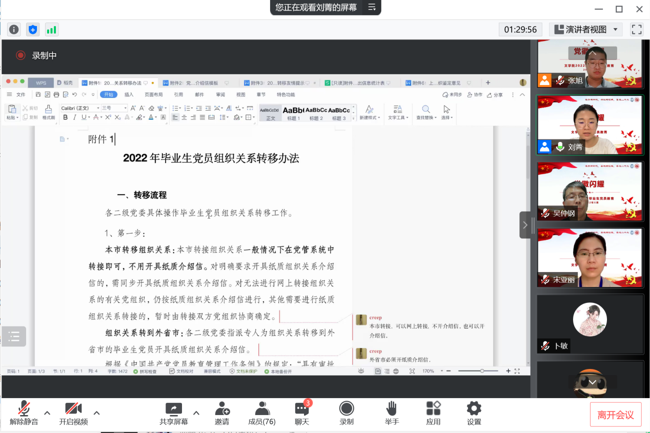Collapse the participant video sidebar arrow

pyautogui.click(x=525, y=225)
